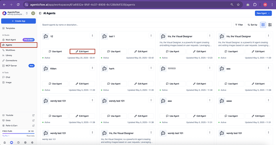Screen dimensions: 276x145
Task: Open the browser profile avatar
Action: (265, 5)
